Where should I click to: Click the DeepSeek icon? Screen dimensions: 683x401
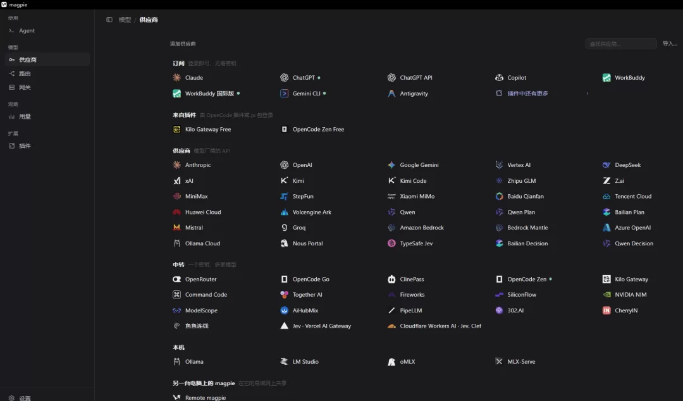point(606,164)
